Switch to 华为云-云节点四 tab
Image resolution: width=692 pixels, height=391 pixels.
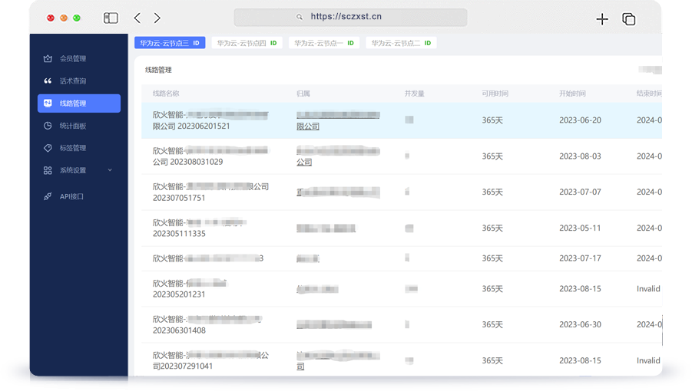click(x=247, y=44)
